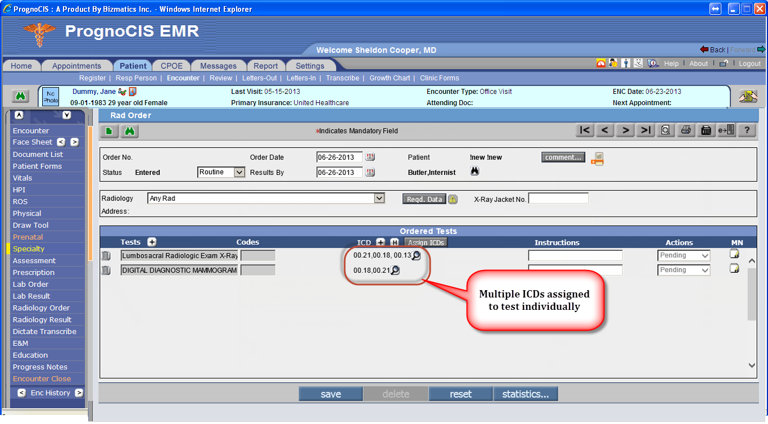Open print preview icon in toolbar
Viewport: 768px width, 424px height.
coord(666,130)
